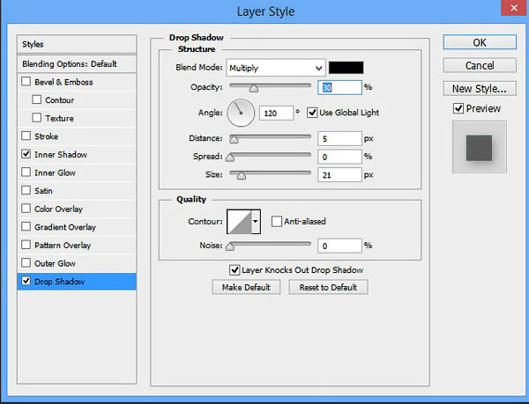
Task: Expand the Contour picker arrow
Action: [x=257, y=222]
